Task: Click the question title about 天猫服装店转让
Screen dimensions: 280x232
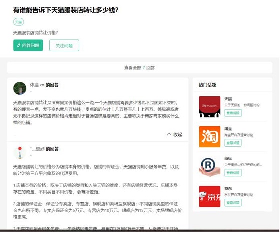Action: (66, 10)
